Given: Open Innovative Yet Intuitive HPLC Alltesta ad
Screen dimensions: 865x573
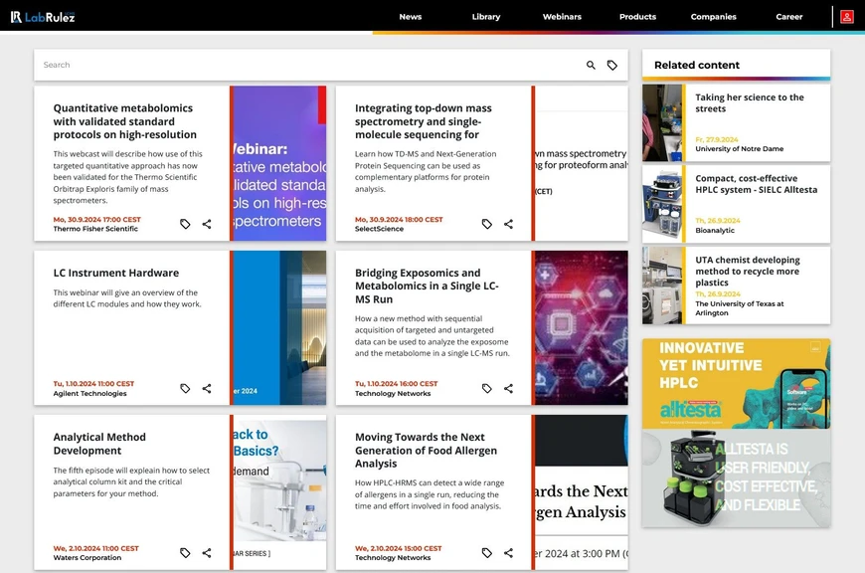Looking at the screenshot, I should click(x=736, y=384).
